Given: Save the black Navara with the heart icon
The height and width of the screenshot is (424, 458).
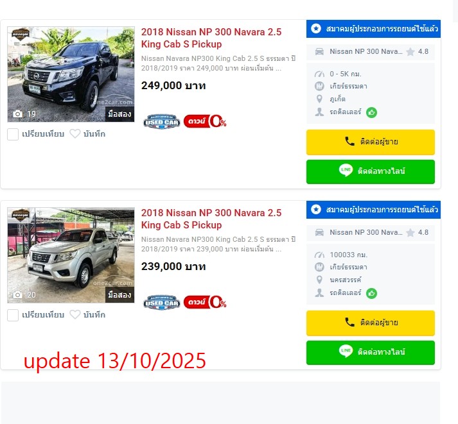Looking at the screenshot, I should click(75, 134).
